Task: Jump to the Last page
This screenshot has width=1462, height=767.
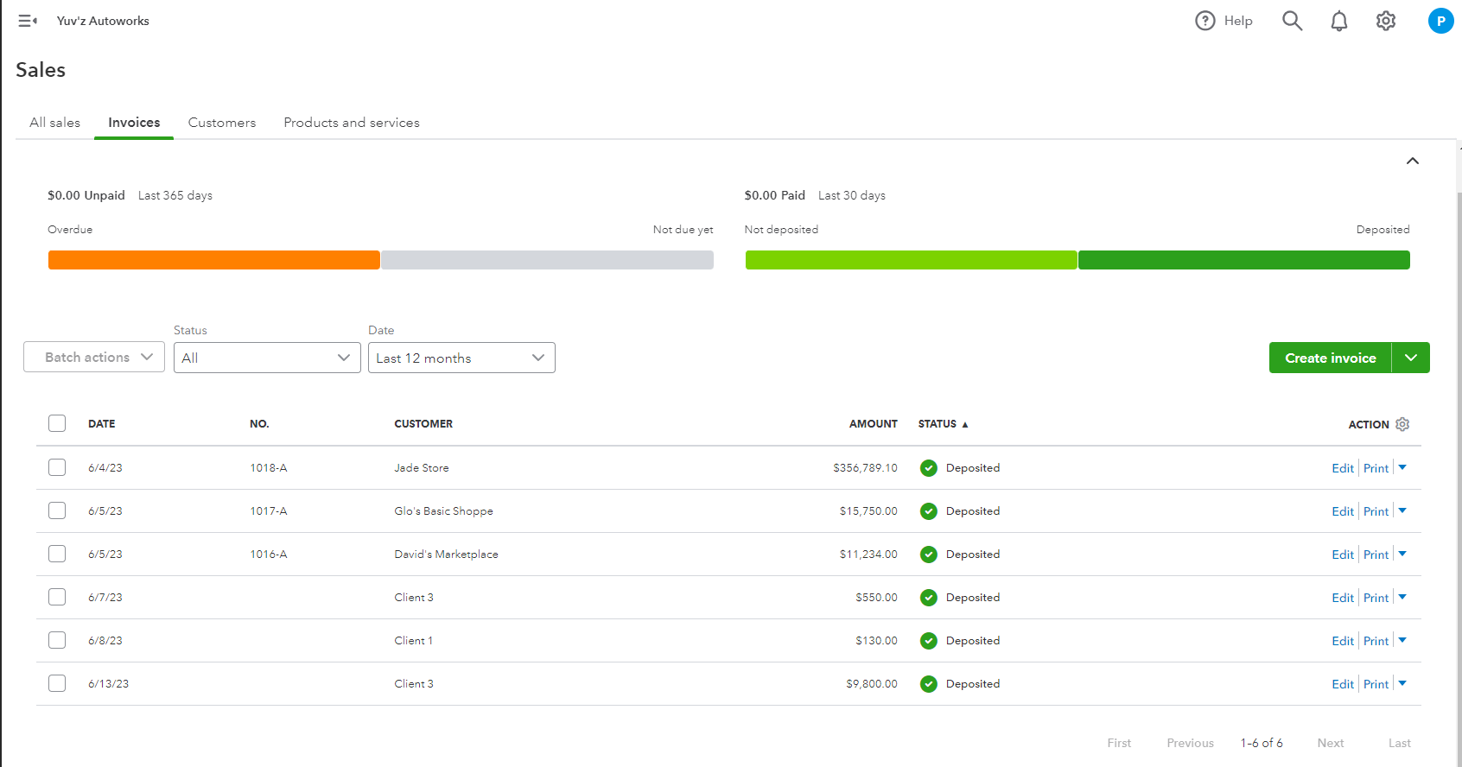Action: [1400, 743]
